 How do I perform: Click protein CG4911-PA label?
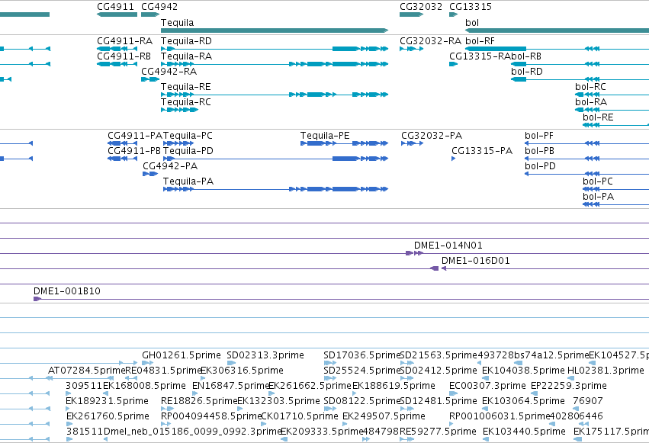135,136
